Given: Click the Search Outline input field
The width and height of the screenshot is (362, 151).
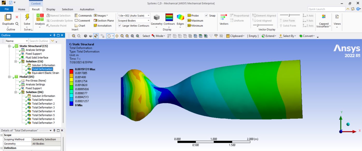Looking at the screenshot, I should pos(39,41).
